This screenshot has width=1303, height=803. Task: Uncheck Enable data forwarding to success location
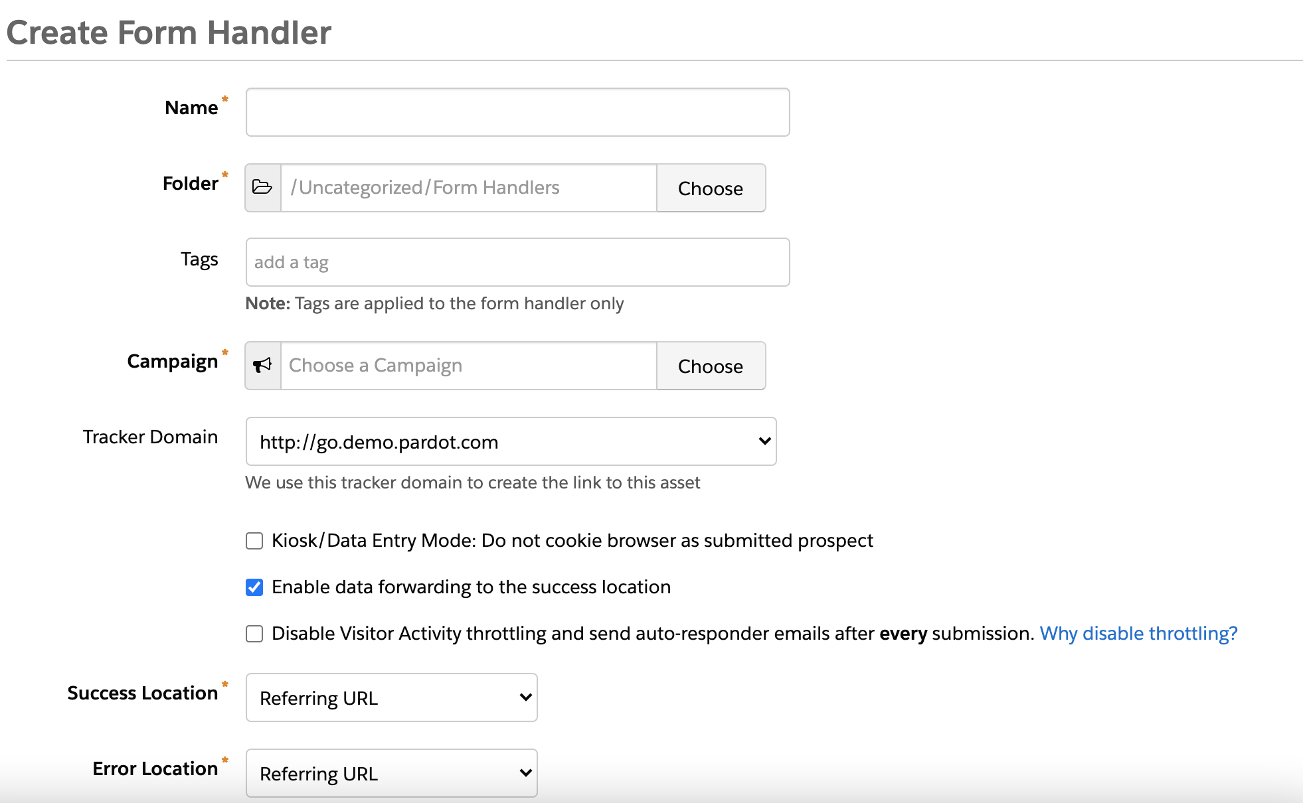254,587
